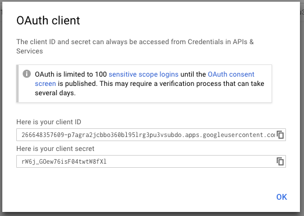
Task: Click the info icon in the notice
Action: [x=27, y=74]
